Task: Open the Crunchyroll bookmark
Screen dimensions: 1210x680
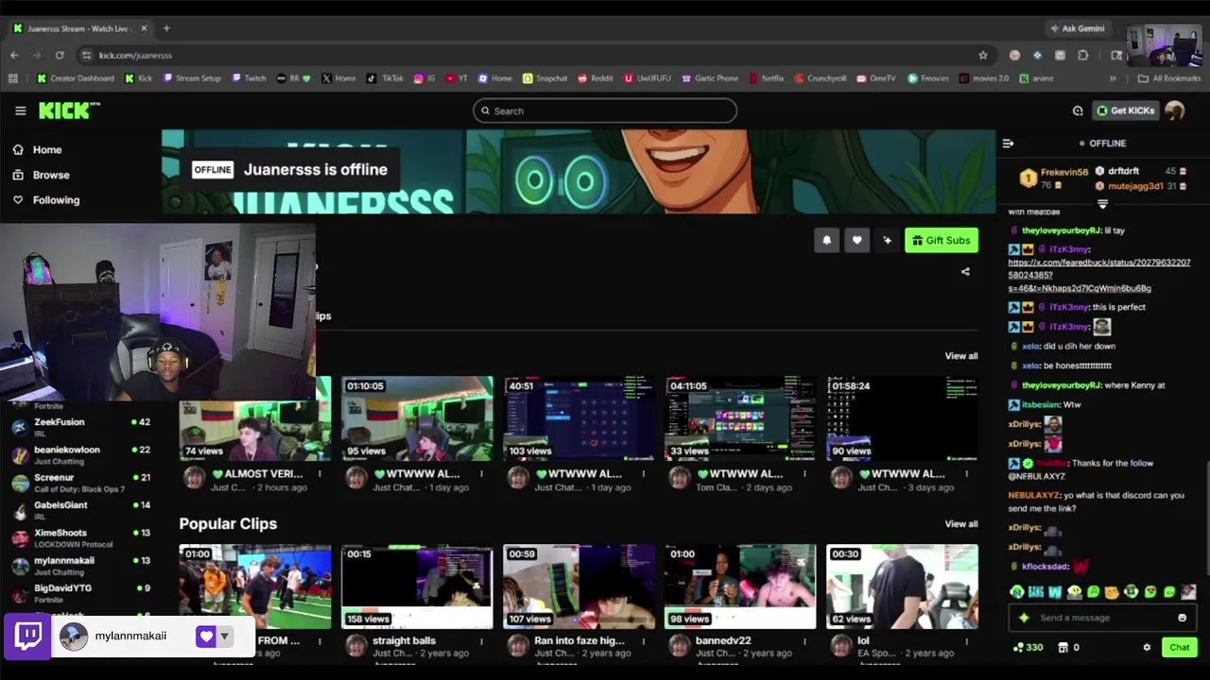Action: pos(820,78)
